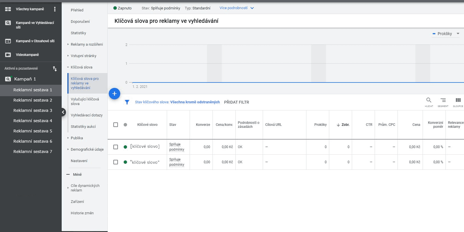Screen dimensions: 464x232
Task: Check the box for [klíčové slovo] row
Action: point(116,147)
